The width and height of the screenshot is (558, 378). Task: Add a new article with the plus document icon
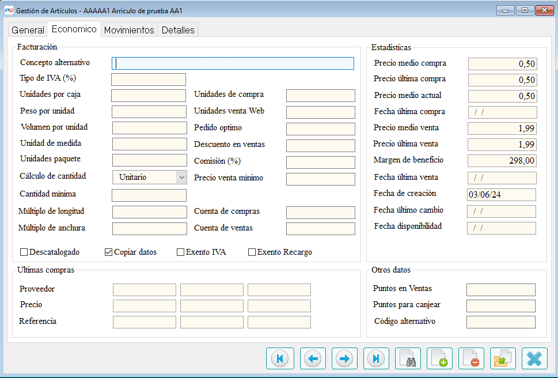439,358
